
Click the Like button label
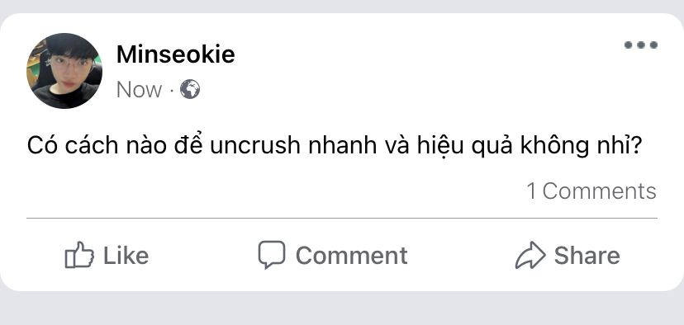pos(126,255)
